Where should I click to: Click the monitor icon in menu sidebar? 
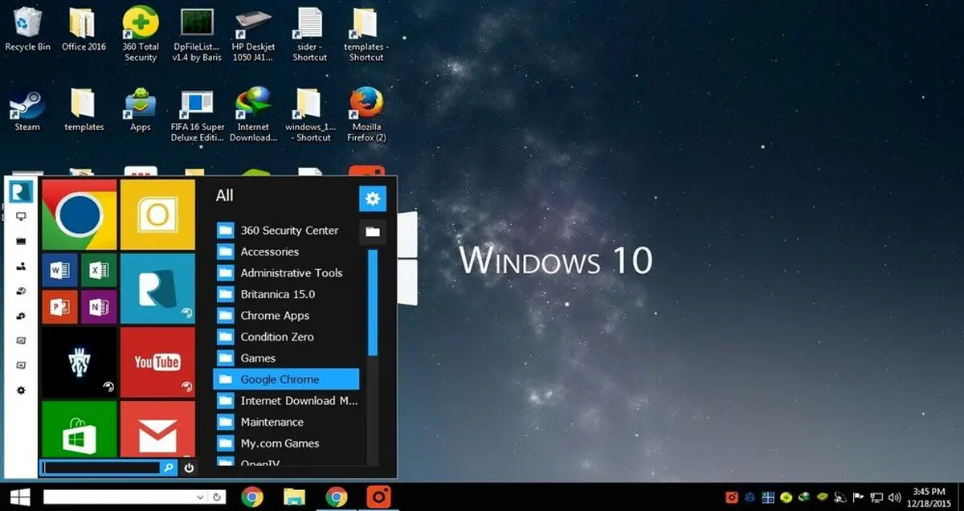[21, 217]
